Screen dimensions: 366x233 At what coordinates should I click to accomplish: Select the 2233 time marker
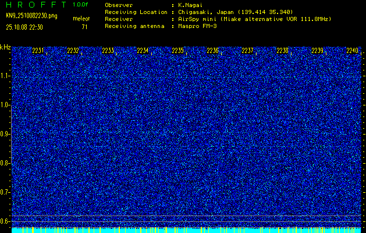pos(108,51)
